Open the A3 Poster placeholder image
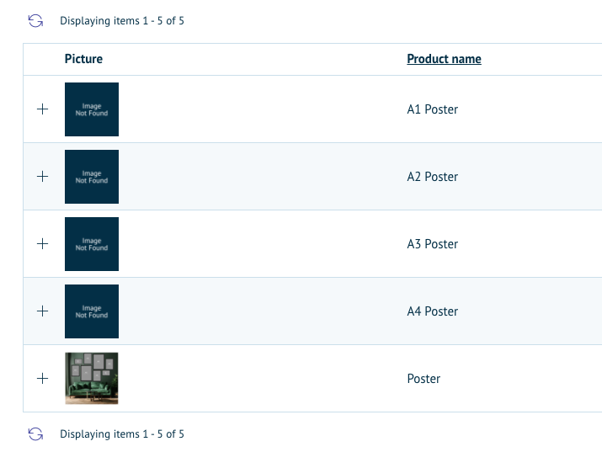This screenshot has height=452, width=602. pos(92,244)
